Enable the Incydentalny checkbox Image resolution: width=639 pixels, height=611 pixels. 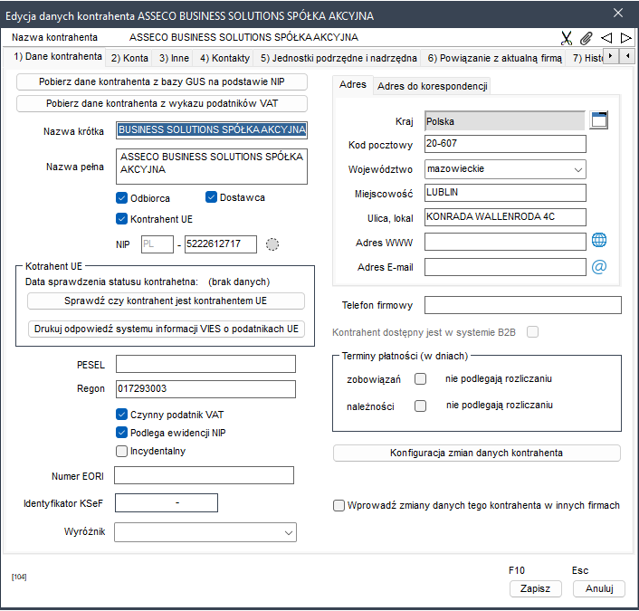click(121, 451)
